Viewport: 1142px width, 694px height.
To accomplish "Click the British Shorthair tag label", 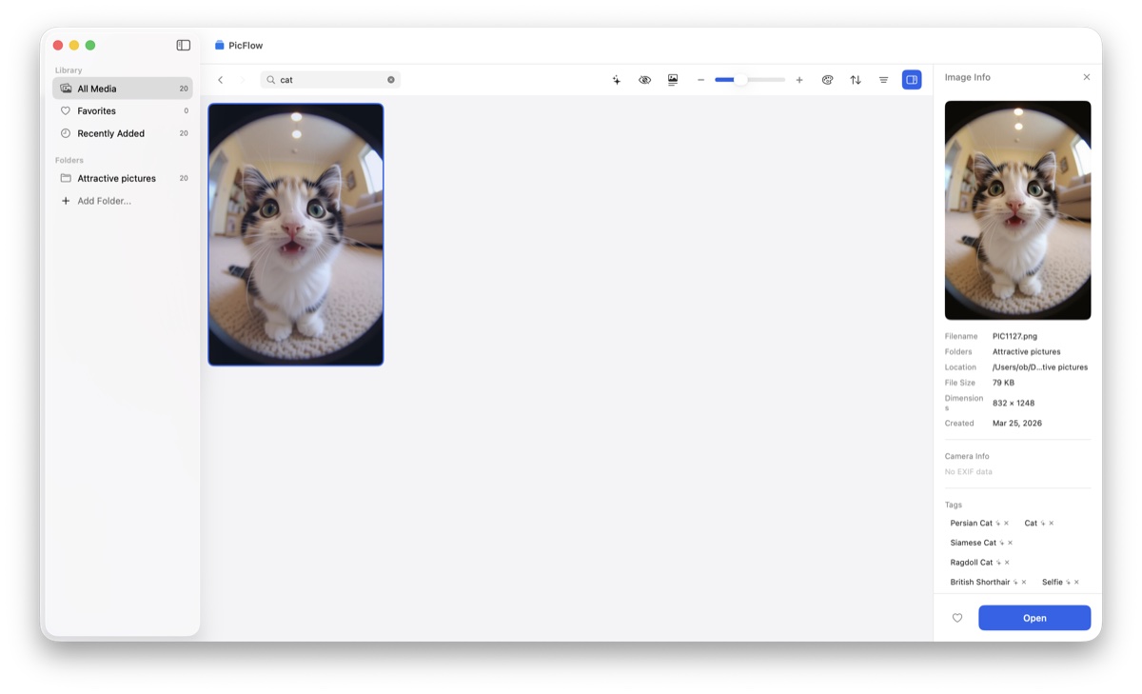I will click(x=980, y=582).
